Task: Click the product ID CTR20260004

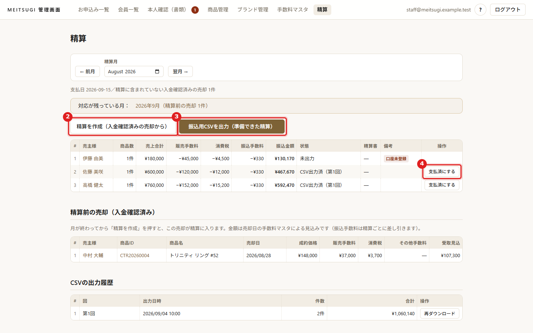Action: (x=135, y=255)
